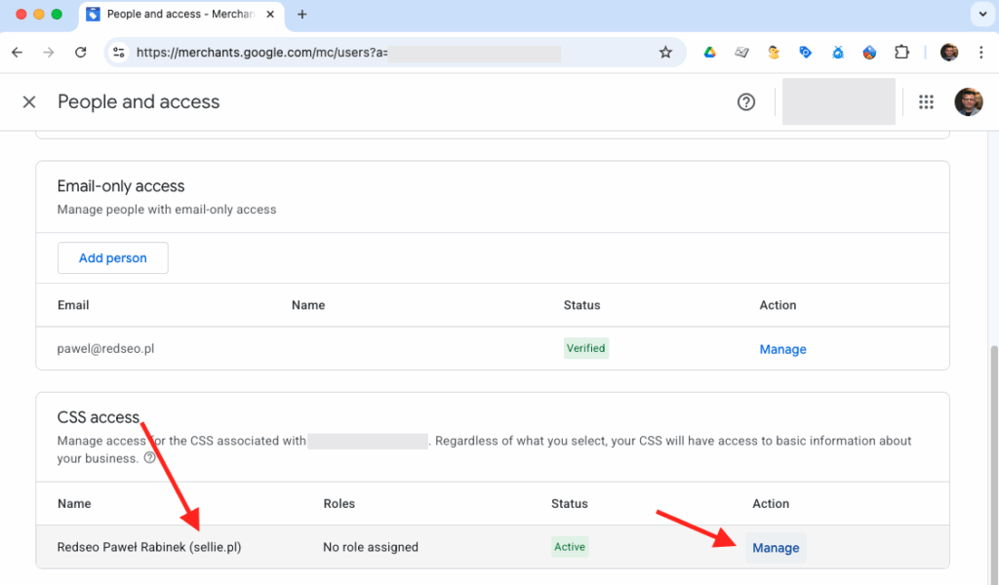The image size is (999, 585).
Task: Reload the People and access page
Action: [x=81, y=52]
